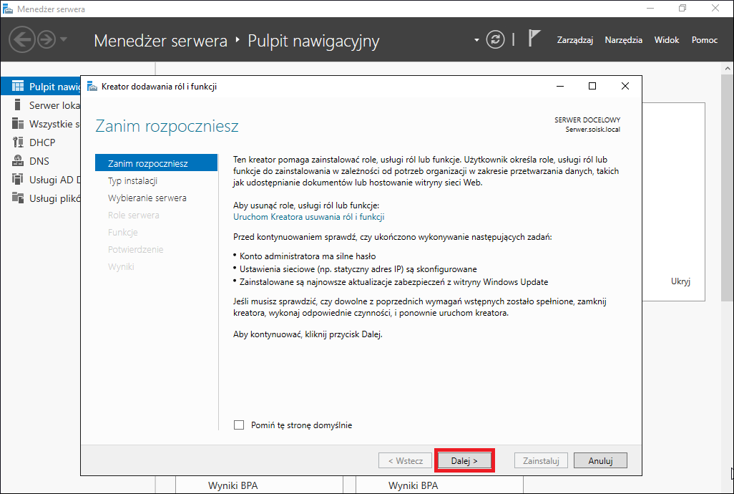The image size is (734, 494).
Task: Click the Anuluj button
Action: [x=601, y=461]
